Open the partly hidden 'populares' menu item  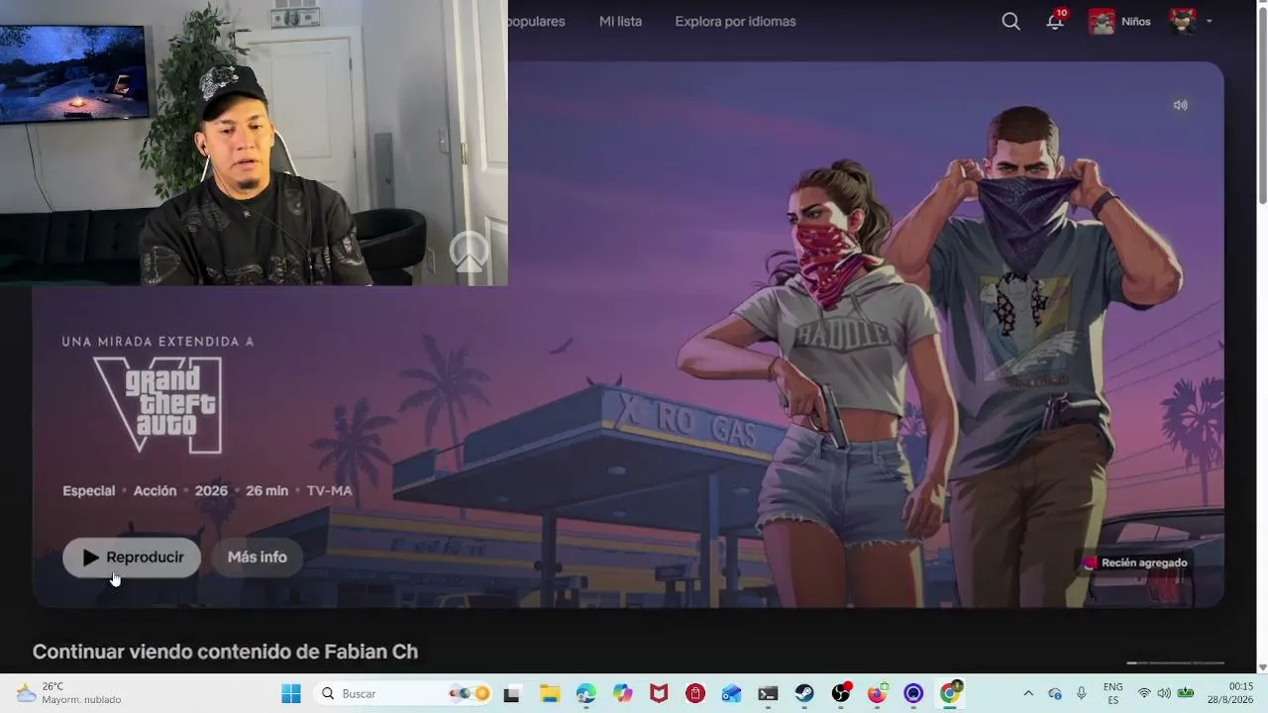point(536,21)
